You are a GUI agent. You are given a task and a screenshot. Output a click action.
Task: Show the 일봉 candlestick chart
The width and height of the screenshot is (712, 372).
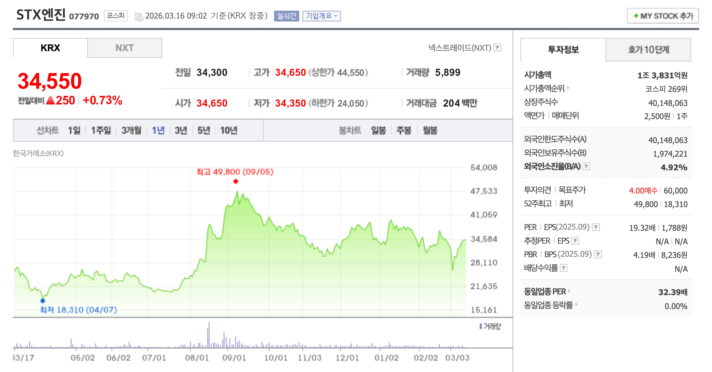[x=379, y=131]
